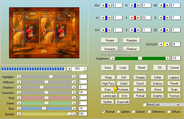Viewport: 184px width, 119px height.
Task: Click the minus zoom-out button
Action: [86, 69]
